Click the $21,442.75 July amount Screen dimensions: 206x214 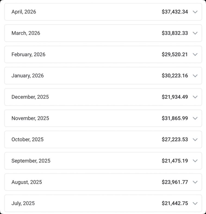point(175,203)
